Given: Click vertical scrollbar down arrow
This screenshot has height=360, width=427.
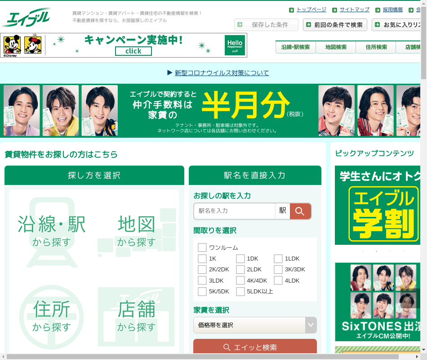Looking at the screenshot, I should tap(423, 349).
